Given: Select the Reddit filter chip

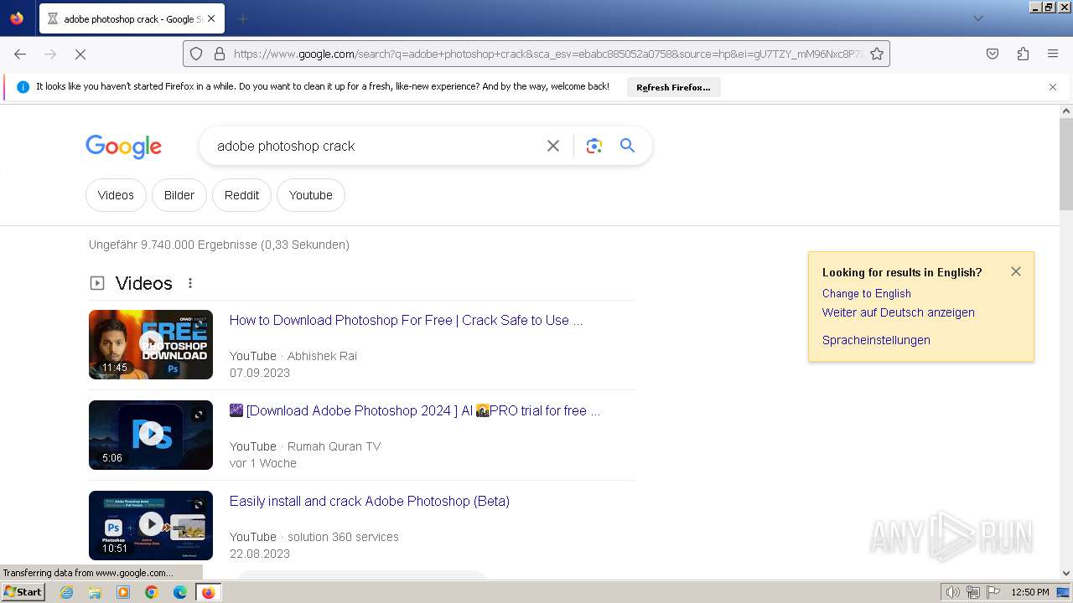Looking at the screenshot, I should 241,195.
